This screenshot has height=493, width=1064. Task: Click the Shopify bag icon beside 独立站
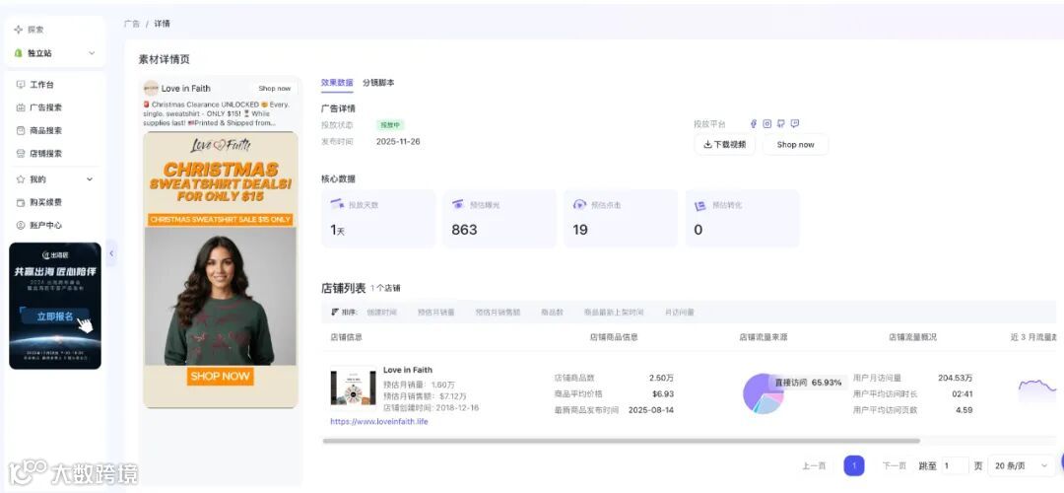point(19,53)
